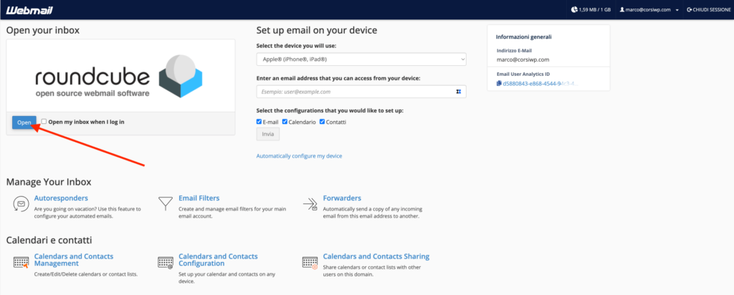Uncheck the E-mail configuration checkbox
Image resolution: width=734 pixels, height=295 pixels.
click(x=259, y=122)
